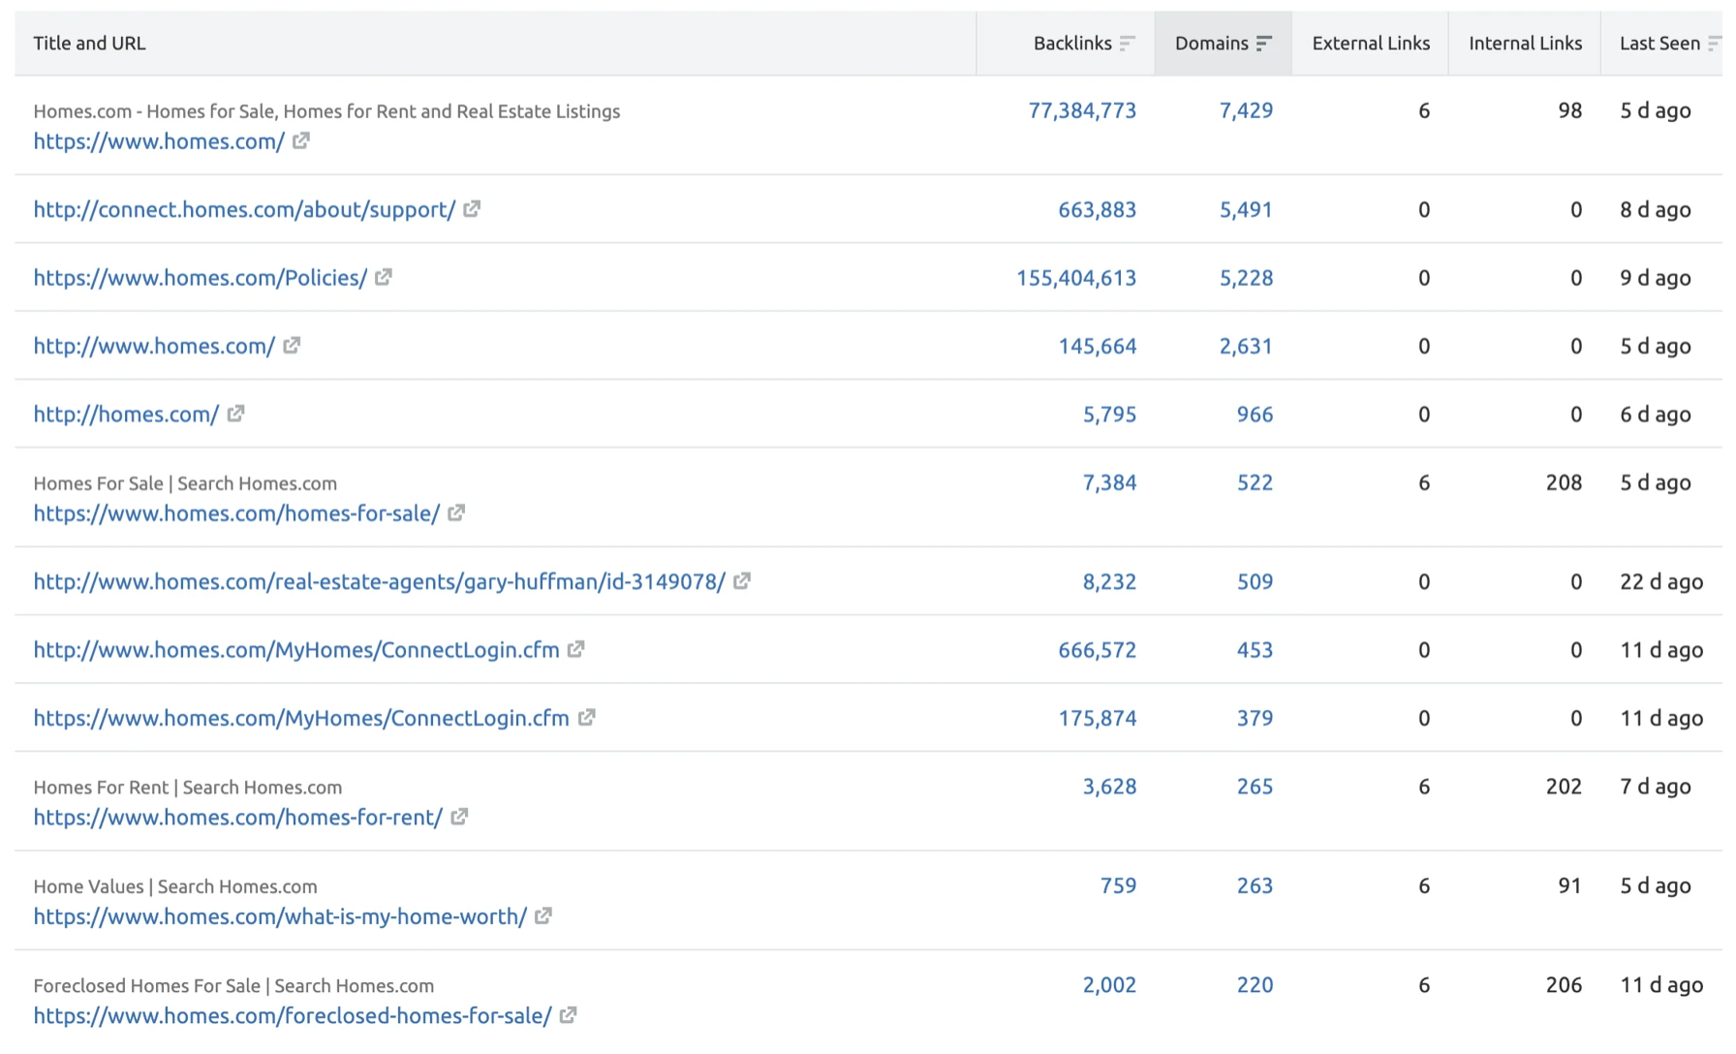This screenshot has width=1736, height=1054.
Task: View 5,795 backlinks value
Action: coord(1109,415)
